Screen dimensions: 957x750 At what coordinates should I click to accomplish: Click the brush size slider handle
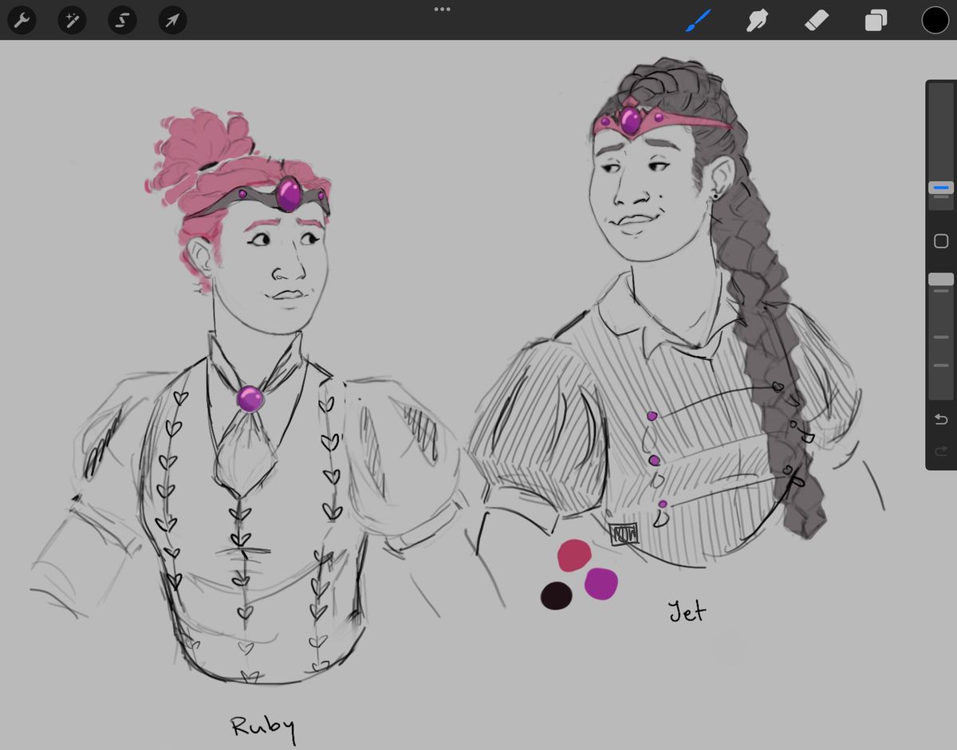[x=941, y=188]
